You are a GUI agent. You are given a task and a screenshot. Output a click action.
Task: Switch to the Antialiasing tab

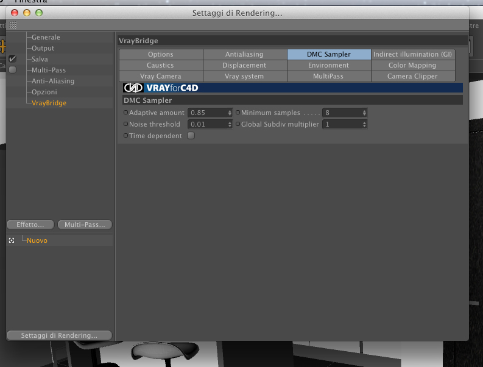pyautogui.click(x=245, y=55)
